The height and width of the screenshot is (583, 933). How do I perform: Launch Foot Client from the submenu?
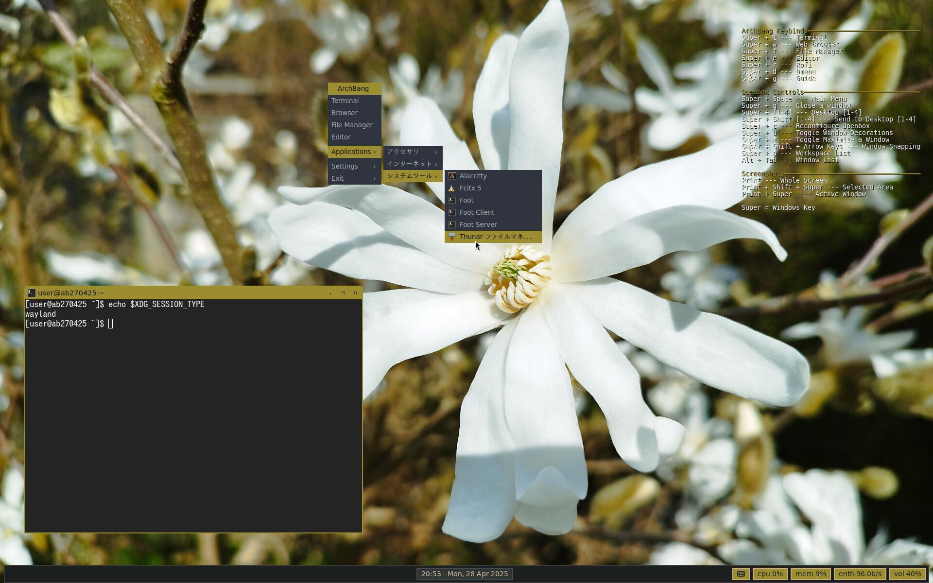coord(493,212)
